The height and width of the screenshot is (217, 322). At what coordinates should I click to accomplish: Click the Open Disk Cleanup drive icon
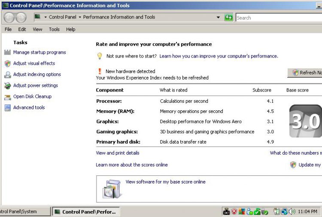coord(8,97)
